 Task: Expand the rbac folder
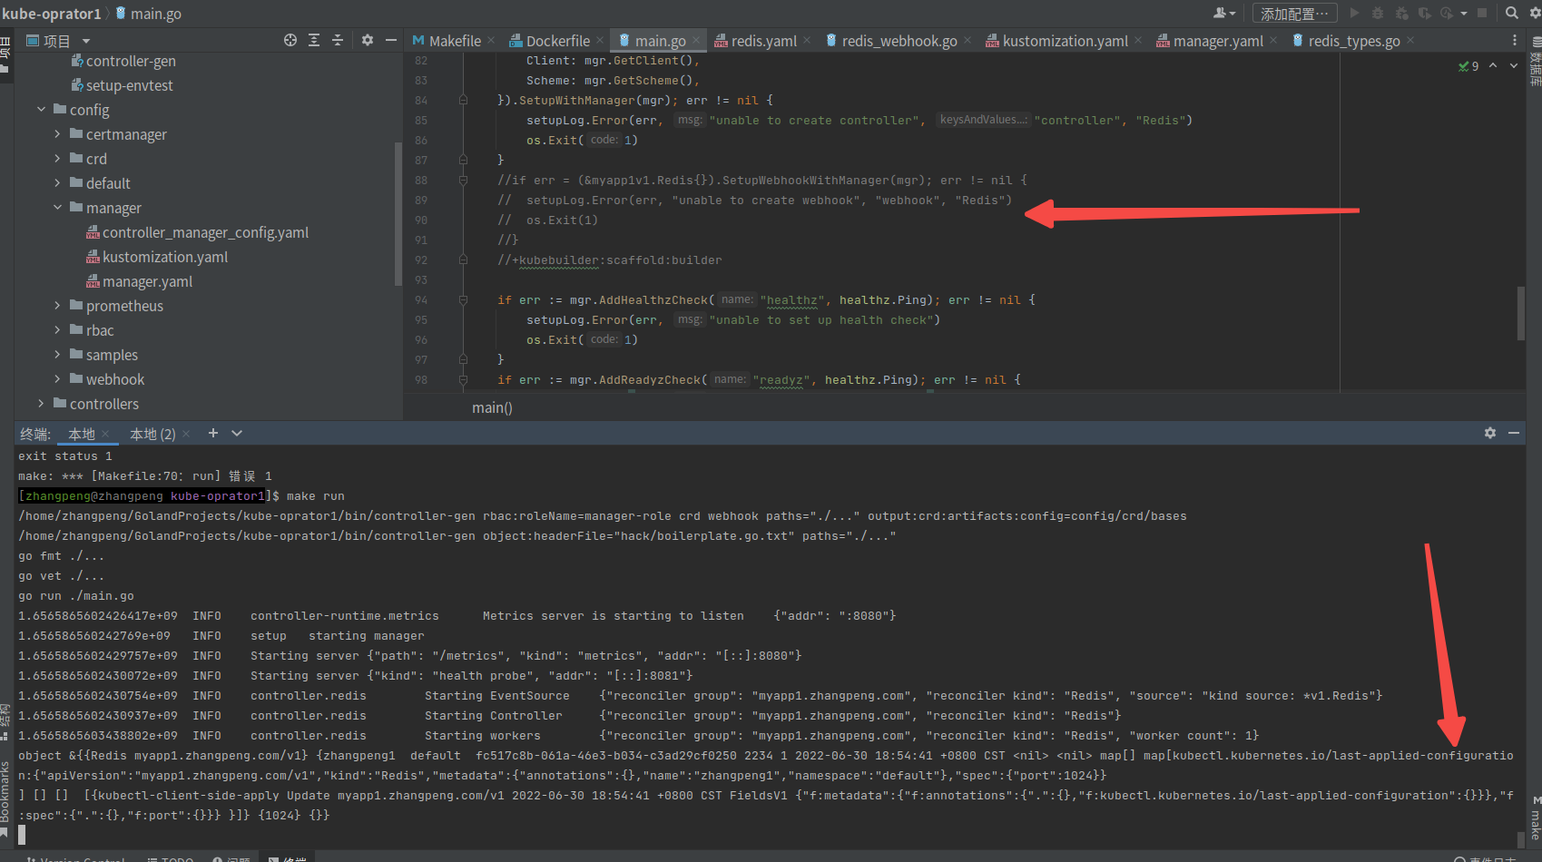[x=57, y=330]
